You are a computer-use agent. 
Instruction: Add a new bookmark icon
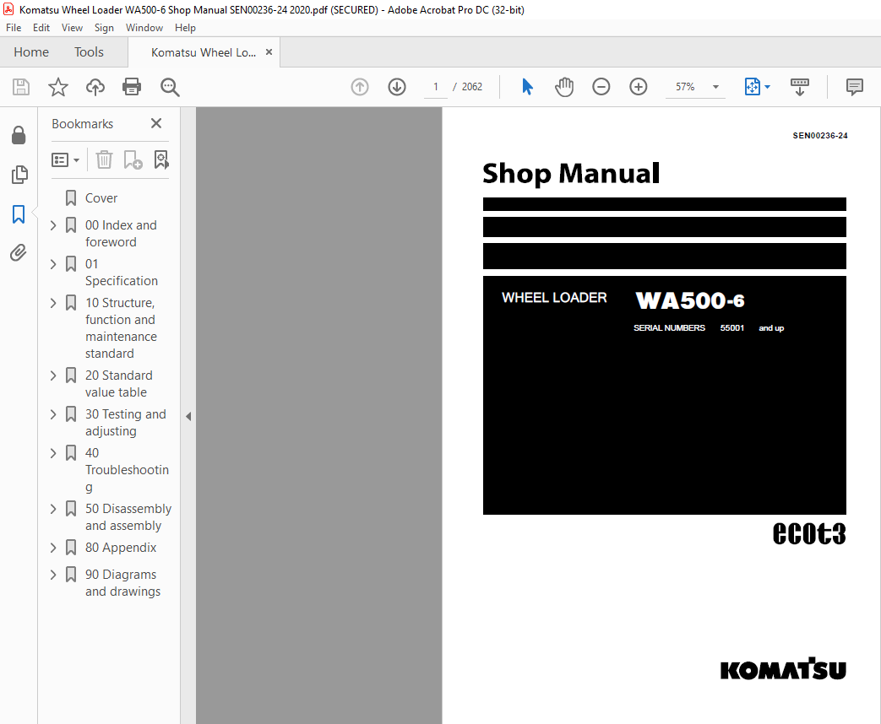tap(133, 160)
